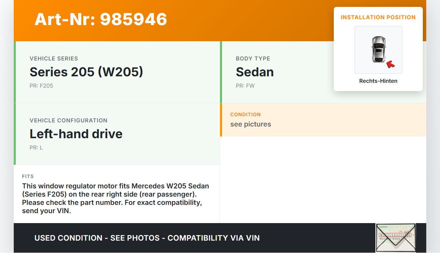Click the INSTALLATION POSITION title
This screenshot has height=253, width=440.
[x=378, y=17]
